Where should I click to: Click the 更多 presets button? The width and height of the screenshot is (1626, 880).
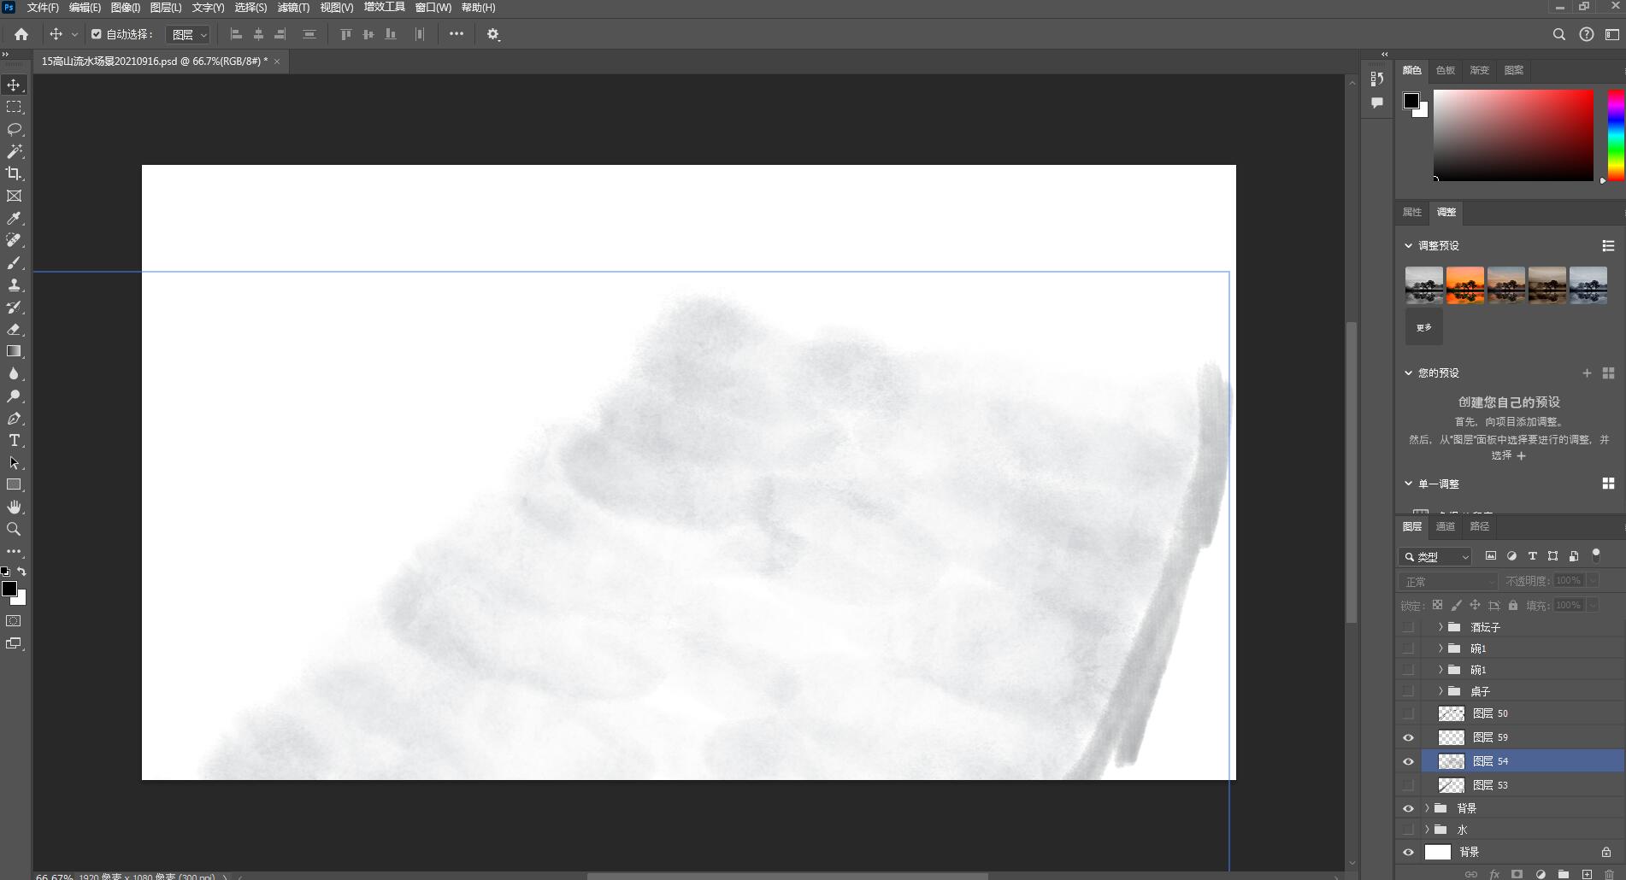(x=1424, y=327)
